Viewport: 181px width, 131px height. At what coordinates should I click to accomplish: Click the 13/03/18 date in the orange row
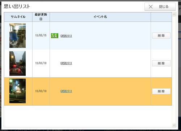tap(41, 91)
